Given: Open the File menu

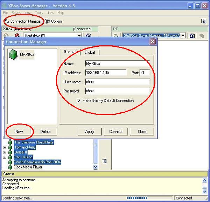Looking at the screenshot, I should 6,13.
